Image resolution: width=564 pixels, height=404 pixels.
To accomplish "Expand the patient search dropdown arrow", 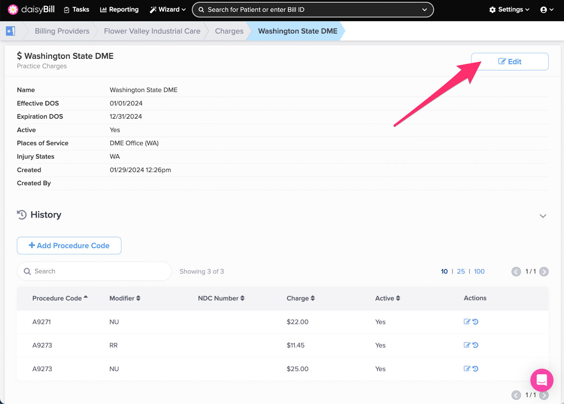I will tap(424, 10).
